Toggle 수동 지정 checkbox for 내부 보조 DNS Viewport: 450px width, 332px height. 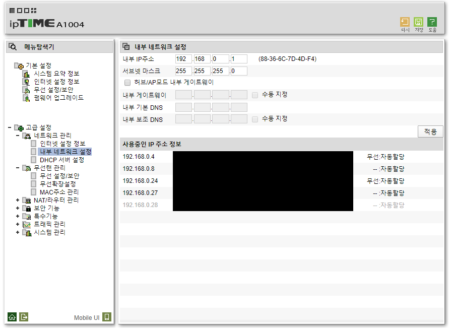255,119
